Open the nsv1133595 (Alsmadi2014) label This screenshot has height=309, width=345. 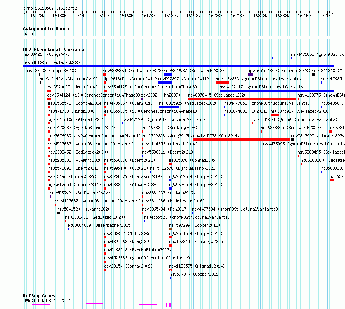[x=197, y=266]
